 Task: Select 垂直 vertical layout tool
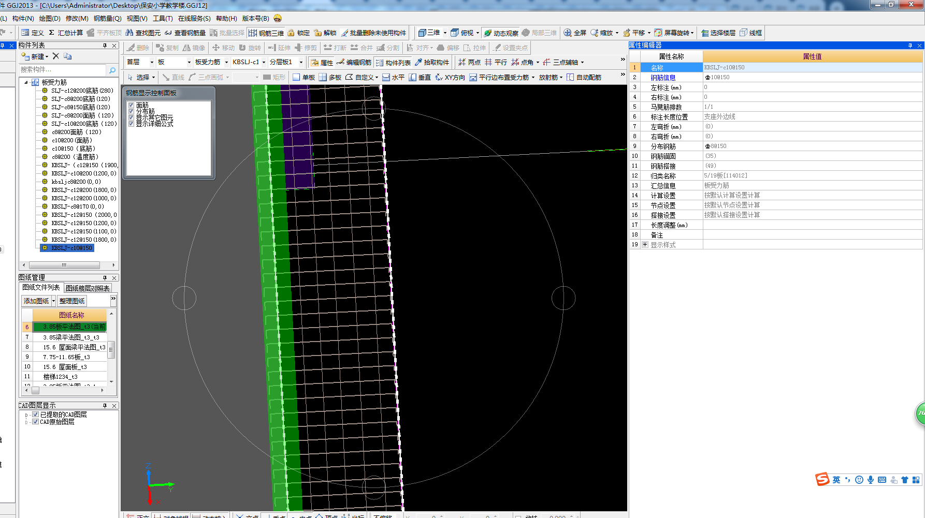[x=420, y=78]
